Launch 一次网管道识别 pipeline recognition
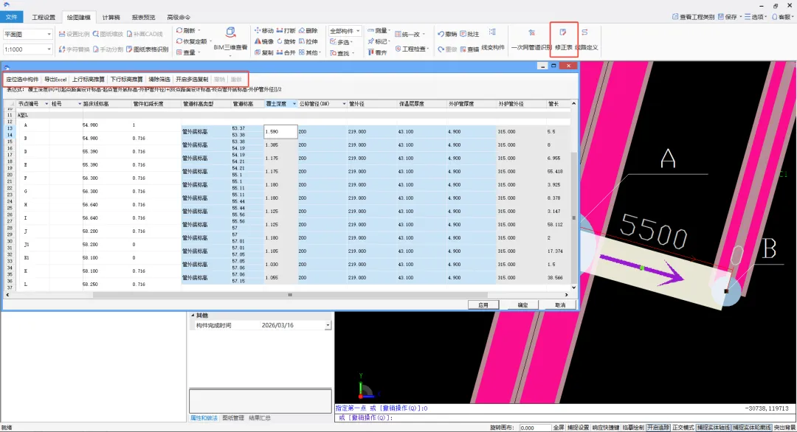This screenshot has width=797, height=432. [531, 39]
